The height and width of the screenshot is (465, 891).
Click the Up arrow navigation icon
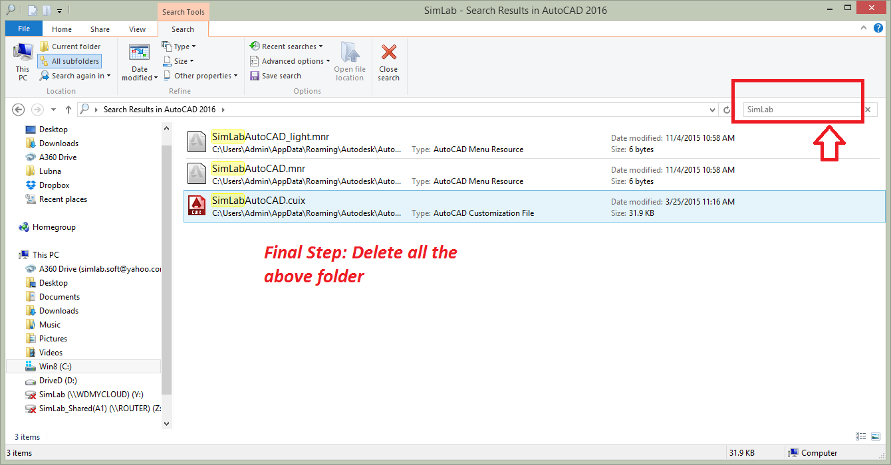click(x=68, y=110)
